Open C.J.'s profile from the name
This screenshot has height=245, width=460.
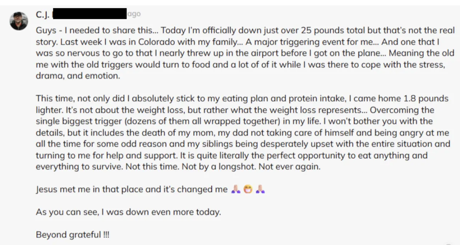(42, 15)
